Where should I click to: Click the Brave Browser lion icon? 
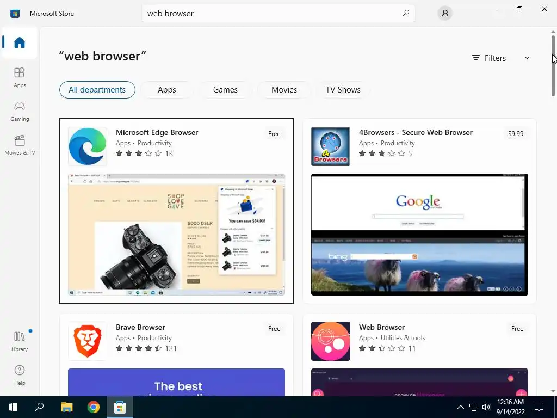pyautogui.click(x=88, y=341)
